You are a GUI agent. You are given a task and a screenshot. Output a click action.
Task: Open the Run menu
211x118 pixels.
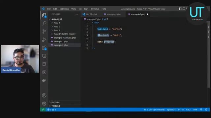click(x=86, y=9)
